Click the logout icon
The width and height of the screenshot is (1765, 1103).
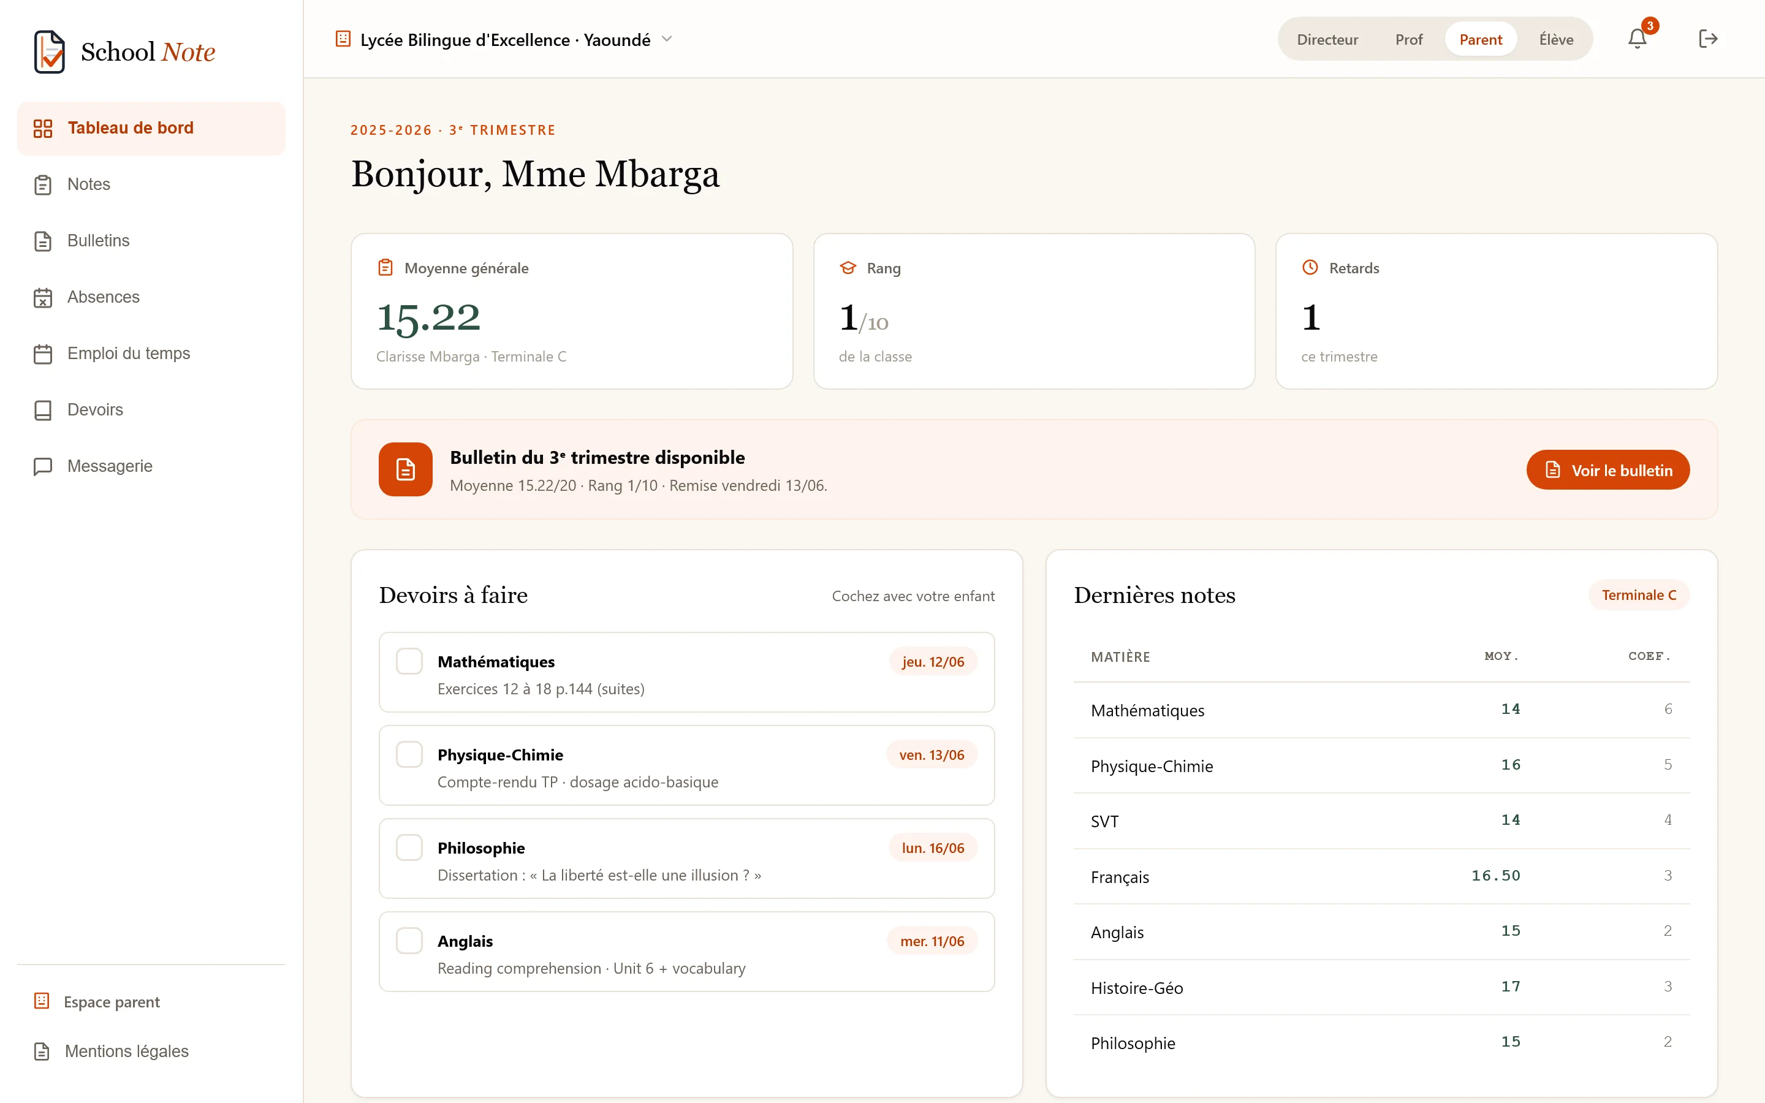[x=1708, y=39]
